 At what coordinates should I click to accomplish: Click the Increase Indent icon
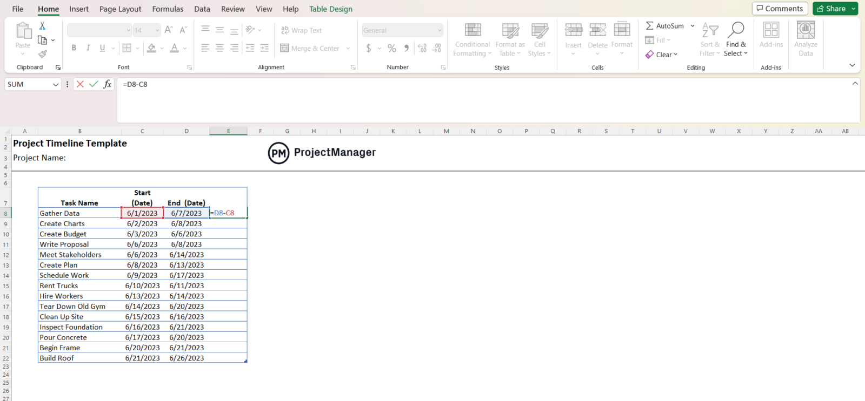point(264,48)
